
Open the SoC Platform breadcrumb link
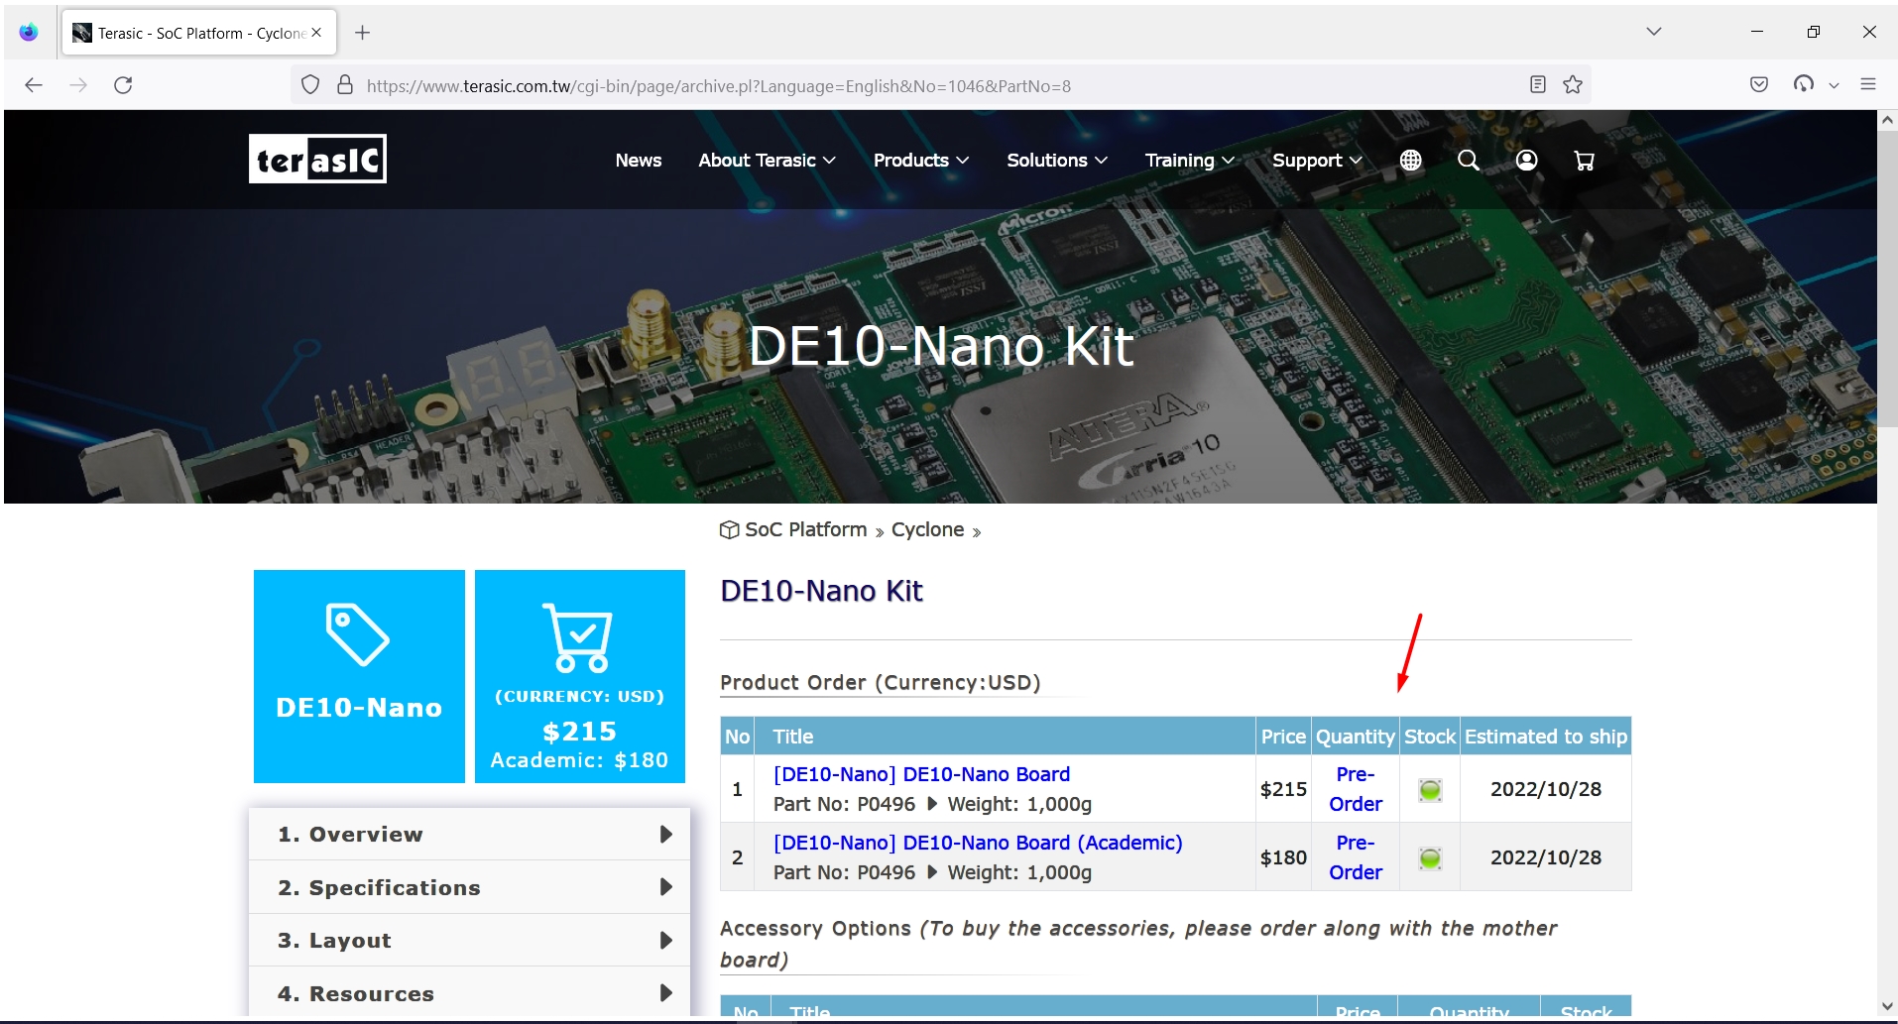[805, 529]
